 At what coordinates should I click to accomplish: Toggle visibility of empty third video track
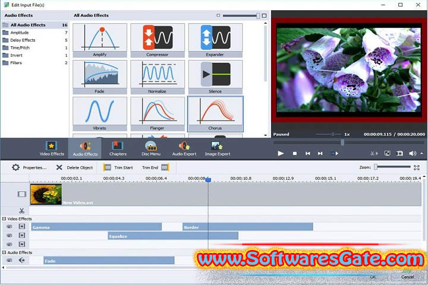pos(10,245)
